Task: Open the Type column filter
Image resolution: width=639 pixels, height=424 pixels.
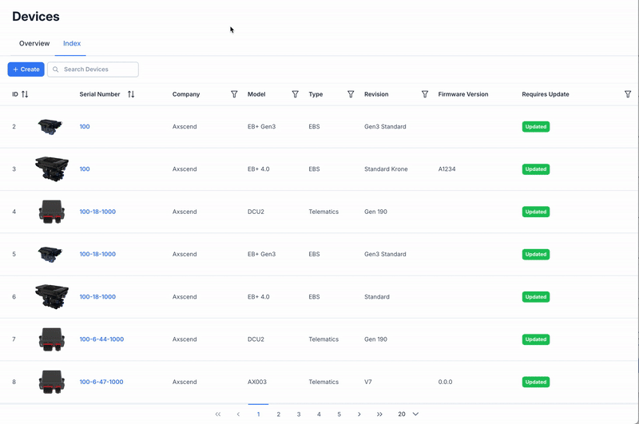Action: click(351, 94)
